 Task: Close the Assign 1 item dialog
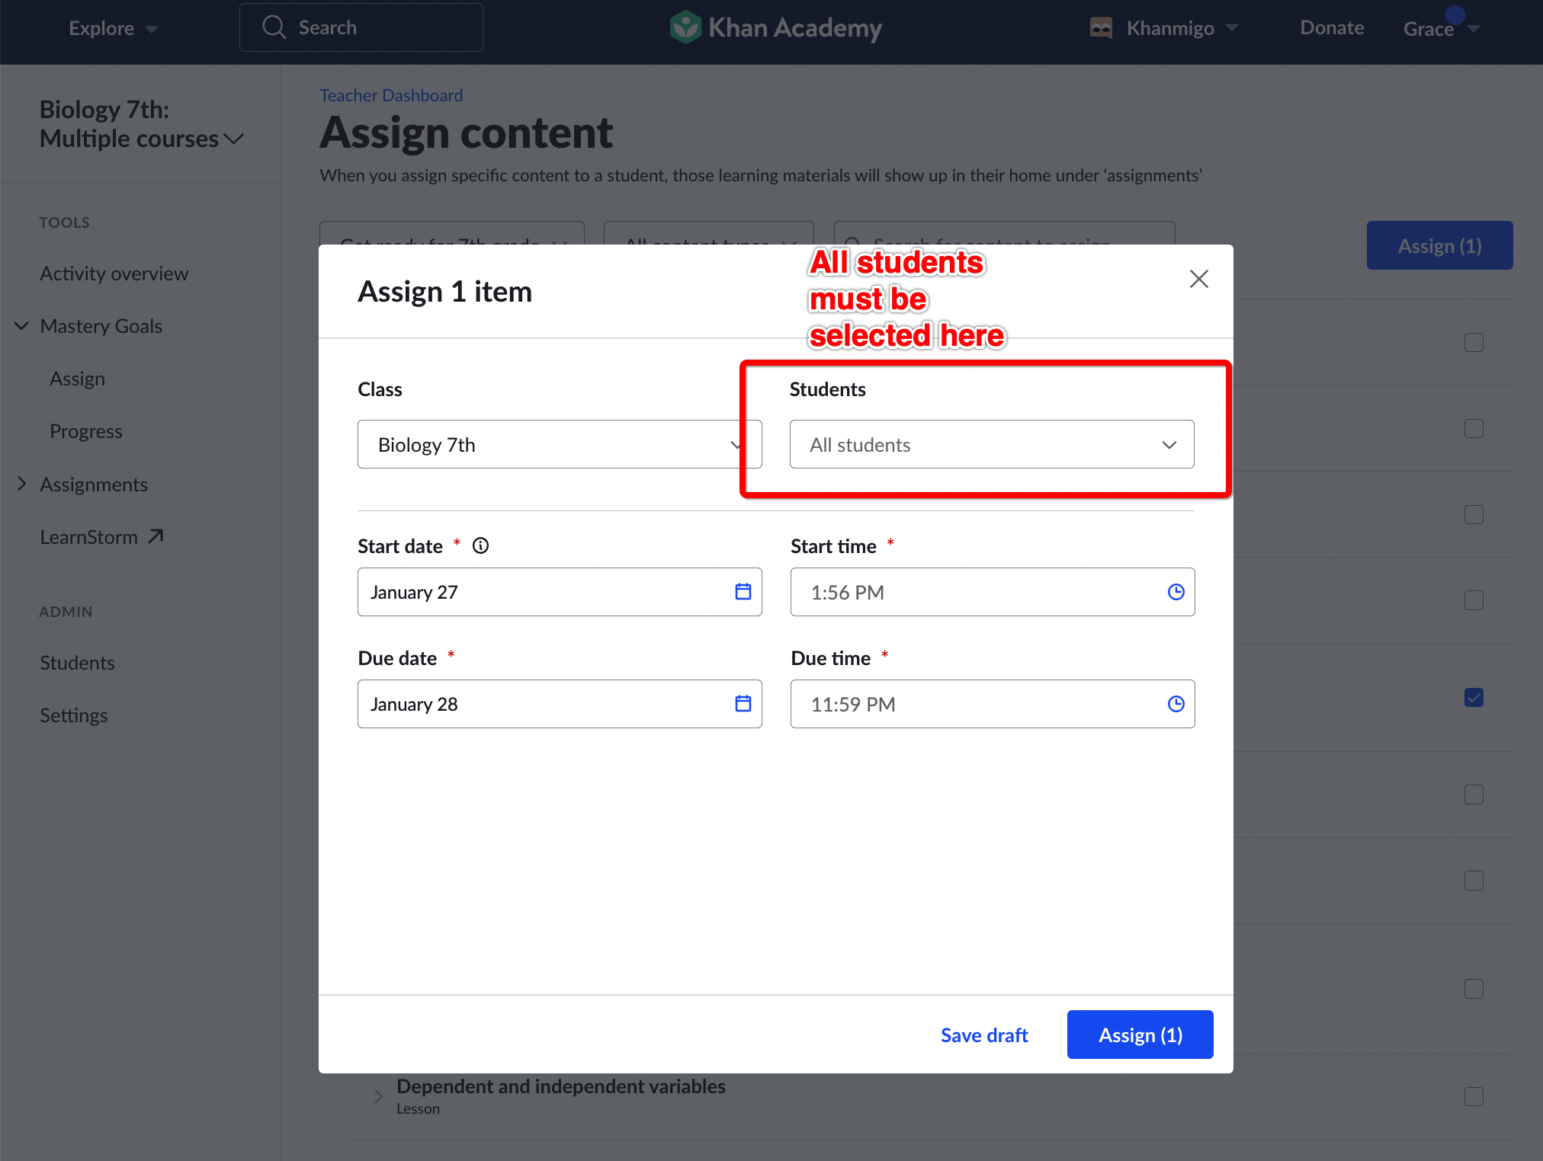pyautogui.click(x=1199, y=279)
